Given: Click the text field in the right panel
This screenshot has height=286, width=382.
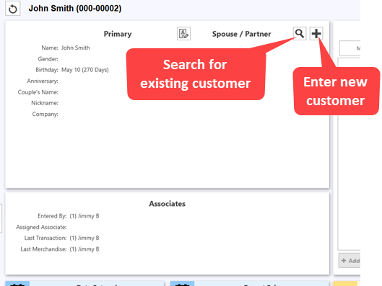Looking at the screenshot, I should coord(350,48).
